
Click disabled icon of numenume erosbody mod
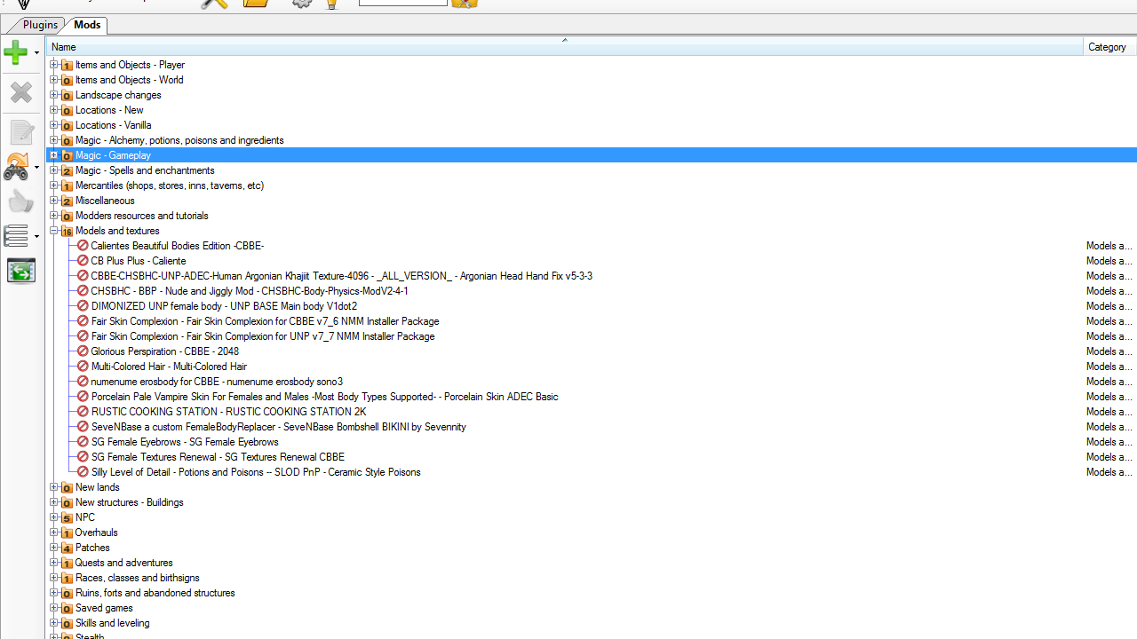coord(83,382)
